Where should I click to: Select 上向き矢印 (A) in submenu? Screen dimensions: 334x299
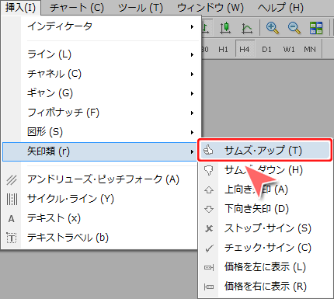(265, 189)
